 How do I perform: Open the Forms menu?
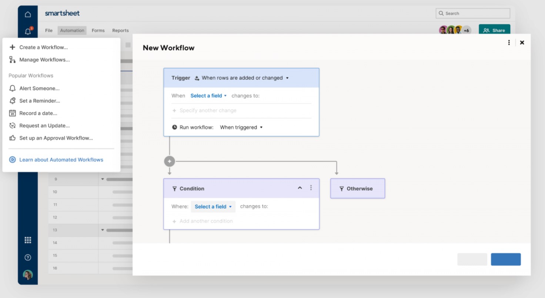[x=98, y=31]
